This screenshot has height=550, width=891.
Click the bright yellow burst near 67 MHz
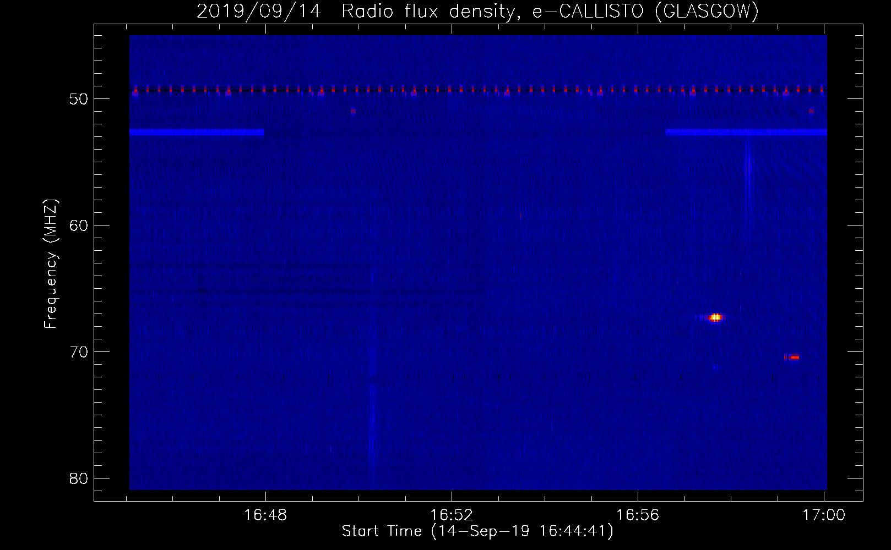pyautogui.click(x=715, y=317)
